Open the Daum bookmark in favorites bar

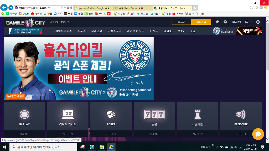[24, 14]
